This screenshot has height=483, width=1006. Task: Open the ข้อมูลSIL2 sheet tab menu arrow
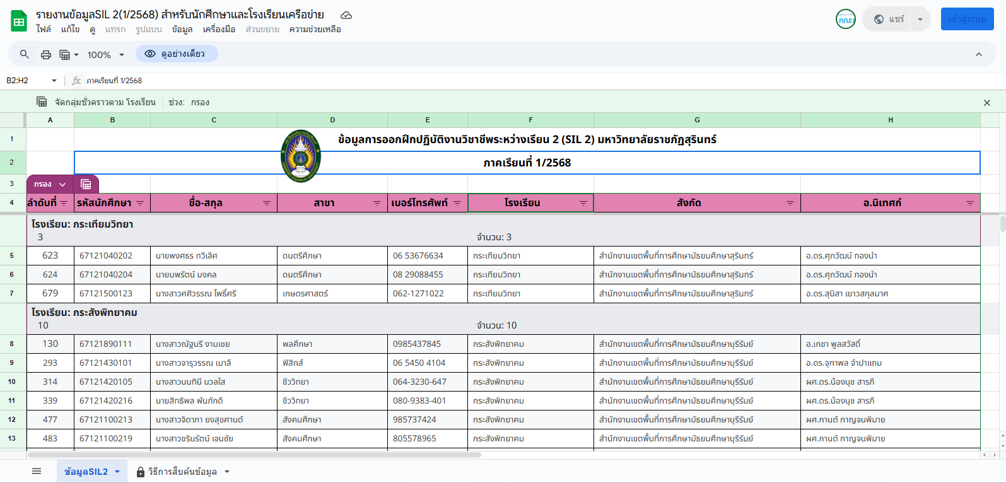(x=117, y=472)
